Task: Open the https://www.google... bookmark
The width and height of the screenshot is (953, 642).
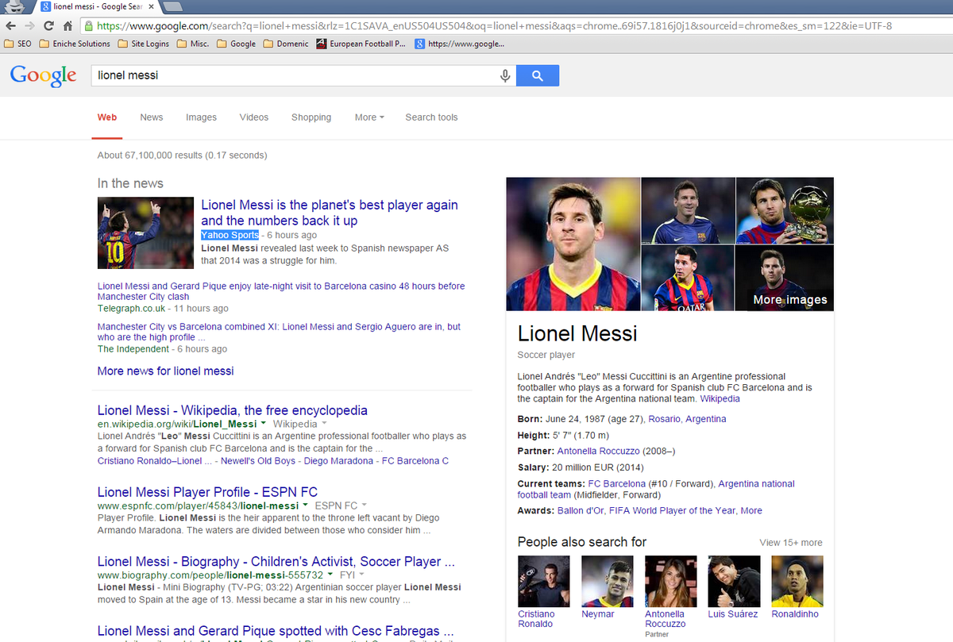Action: [x=460, y=44]
